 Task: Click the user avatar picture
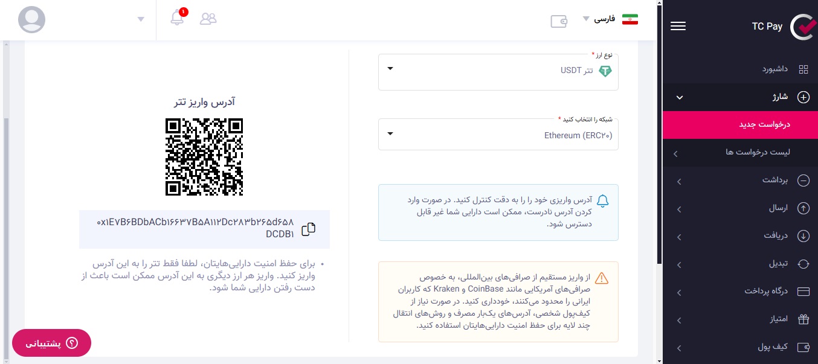(31, 19)
